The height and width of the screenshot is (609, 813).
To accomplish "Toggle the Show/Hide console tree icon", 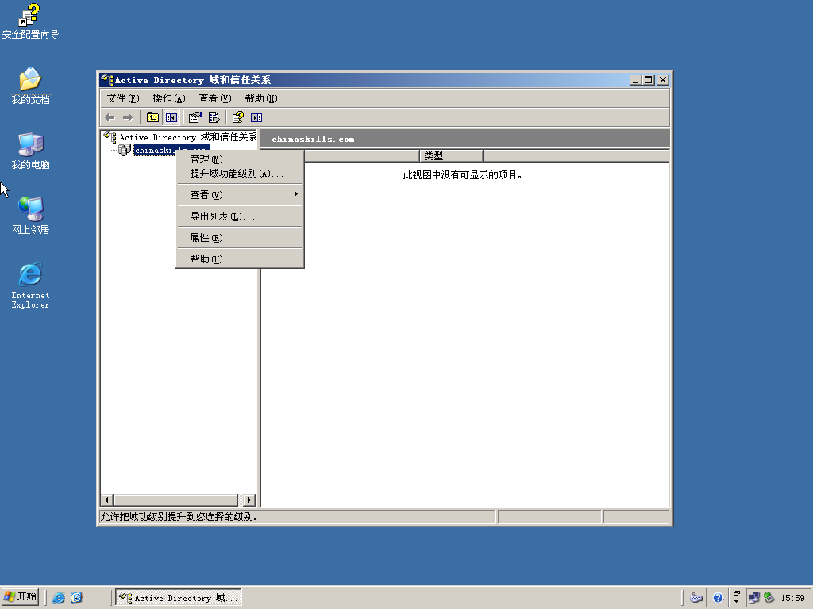I will pos(171,117).
